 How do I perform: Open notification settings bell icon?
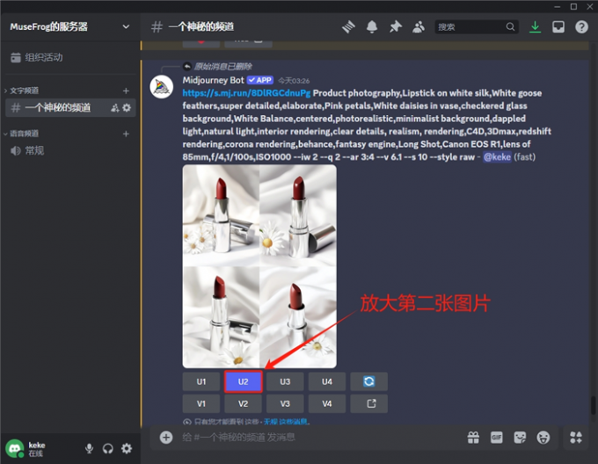point(372,26)
